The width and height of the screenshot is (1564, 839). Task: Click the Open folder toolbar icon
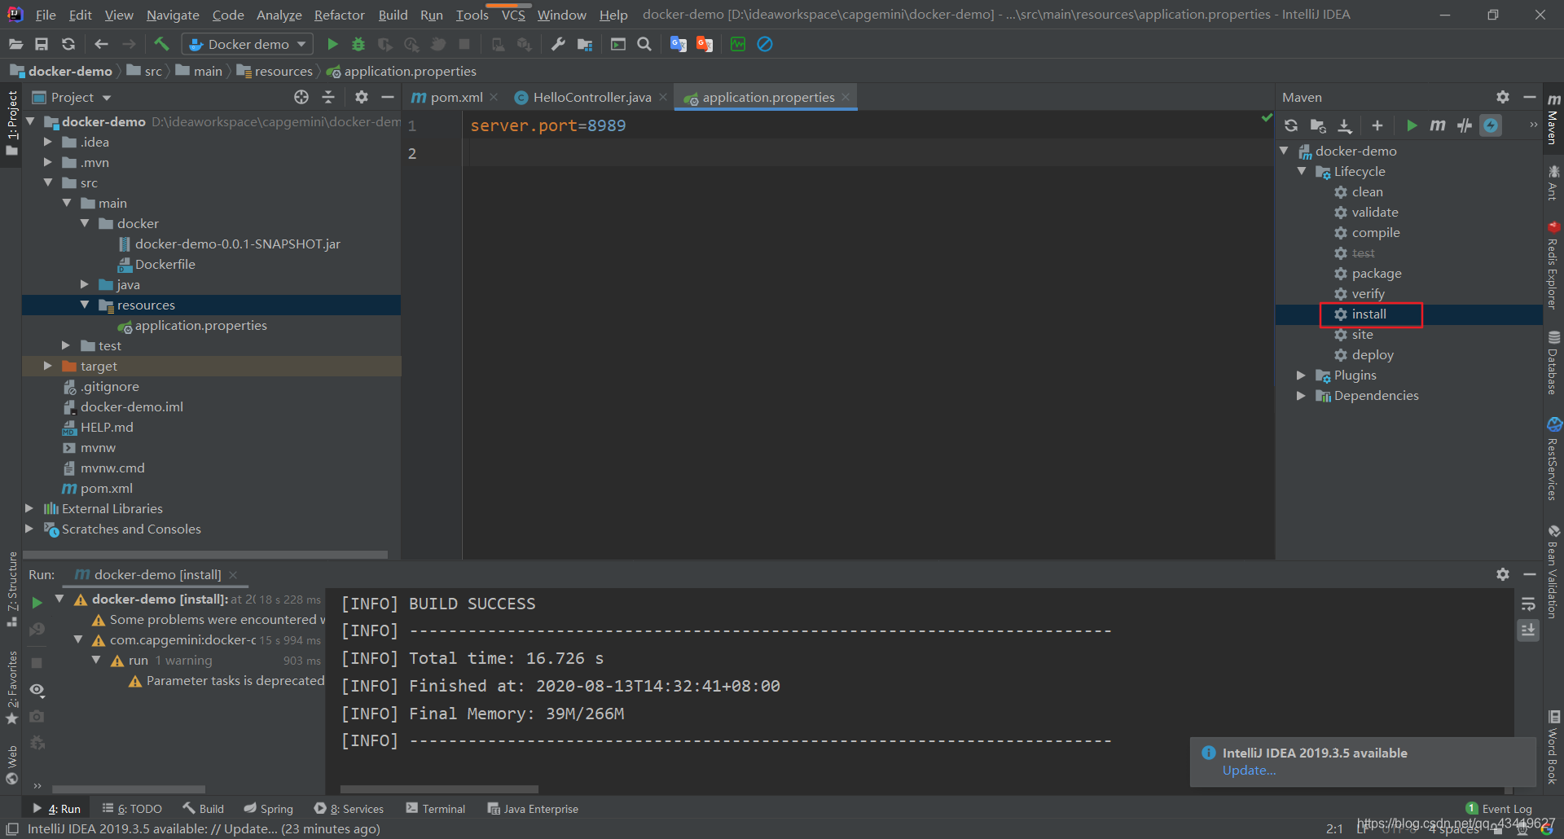click(15, 44)
